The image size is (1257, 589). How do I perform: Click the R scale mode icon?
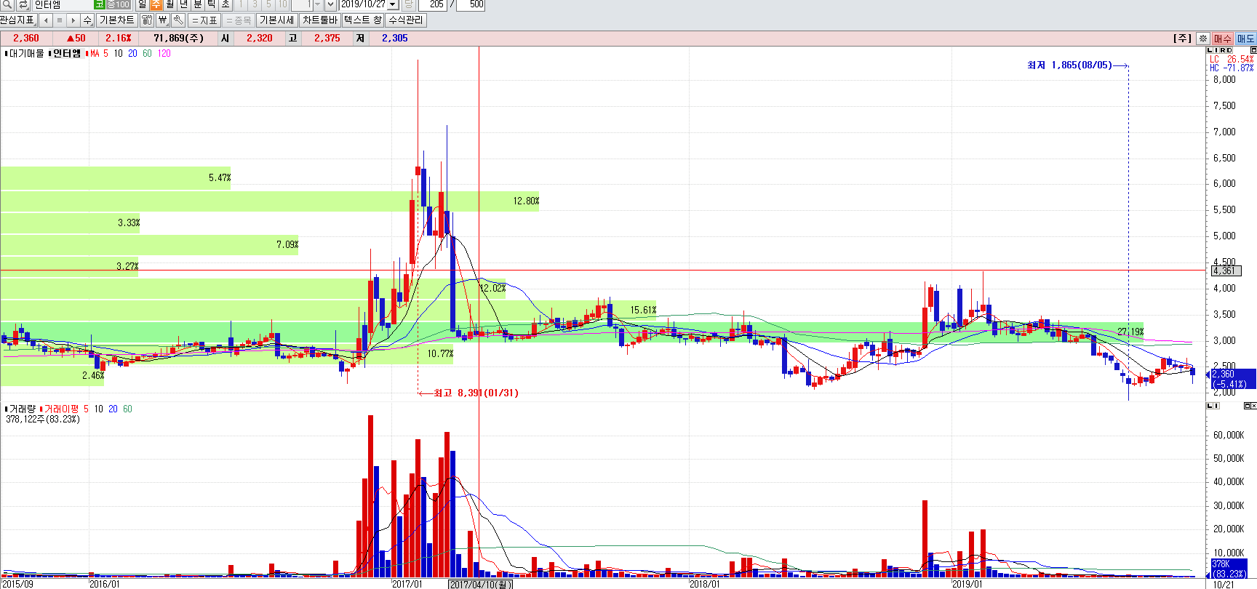click(1222, 50)
